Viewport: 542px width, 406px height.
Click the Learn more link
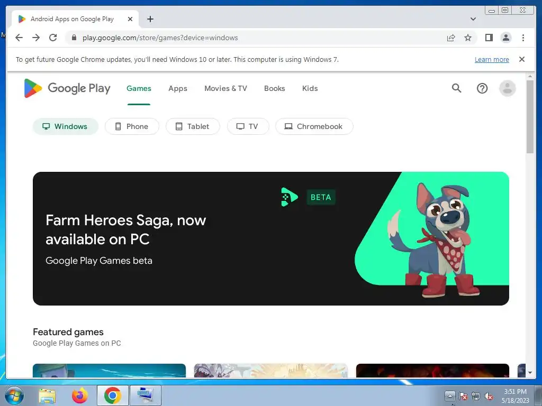[x=492, y=59]
